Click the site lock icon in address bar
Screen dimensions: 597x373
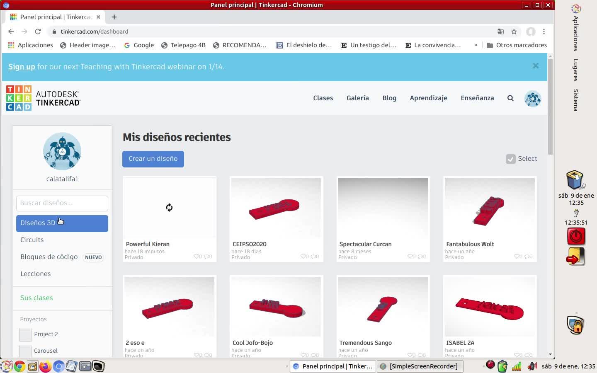coord(54,31)
